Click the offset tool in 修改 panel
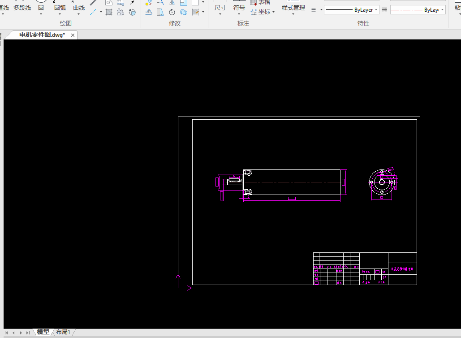 coord(149,12)
